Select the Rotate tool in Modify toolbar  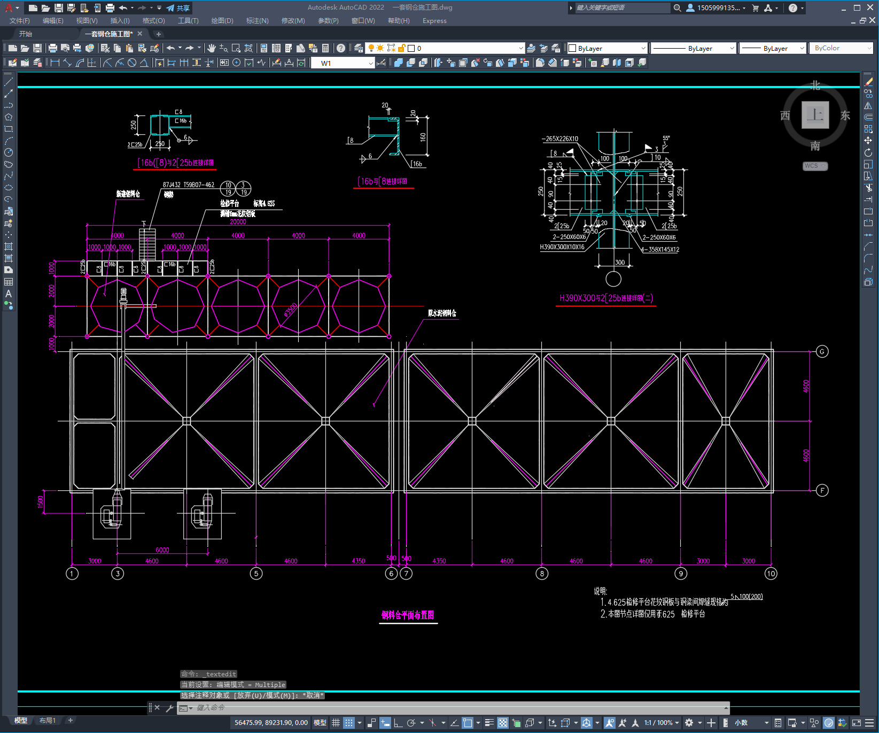tap(868, 152)
